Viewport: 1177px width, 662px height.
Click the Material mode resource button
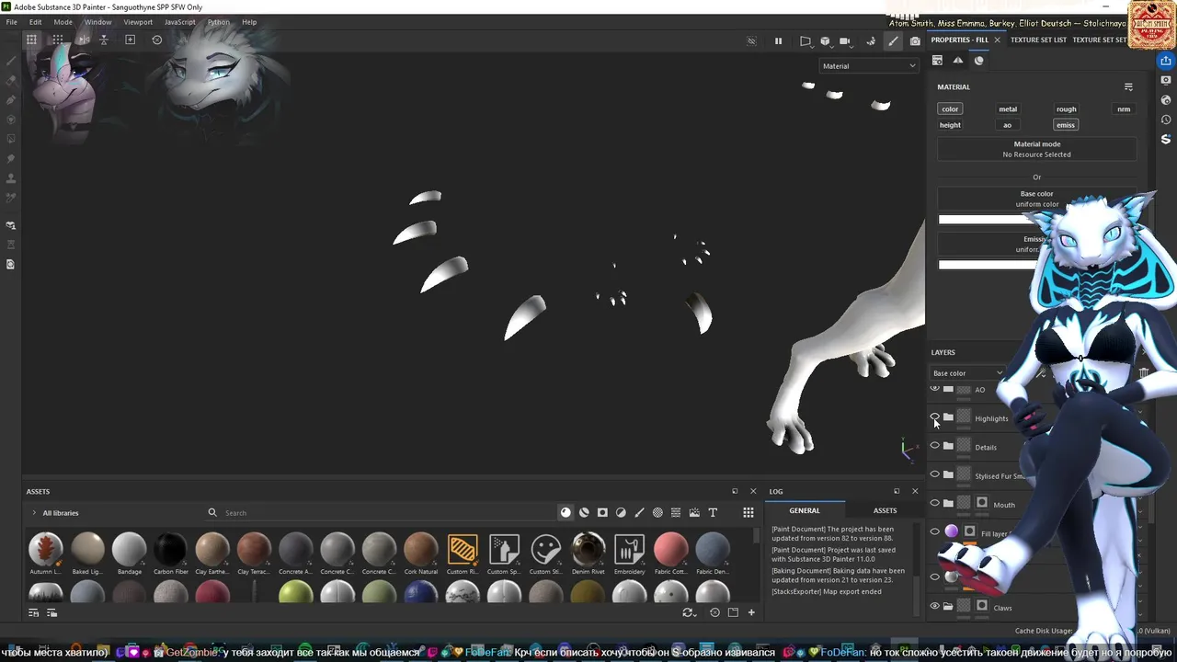click(1037, 149)
